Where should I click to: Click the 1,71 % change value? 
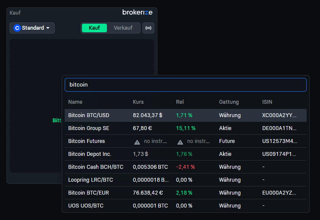(184, 115)
